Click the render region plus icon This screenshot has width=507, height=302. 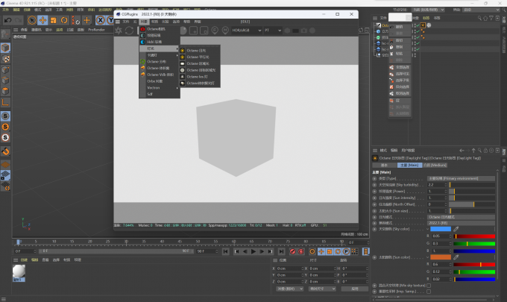[x=193, y=31]
